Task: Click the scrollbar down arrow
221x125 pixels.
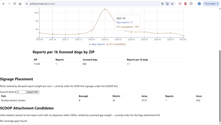Action: coord(220,124)
